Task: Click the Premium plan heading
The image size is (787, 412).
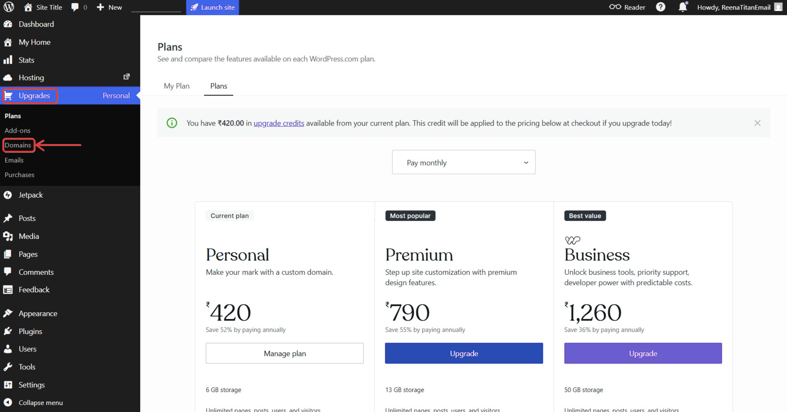Action: pyautogui.click(x=419, y=255)
